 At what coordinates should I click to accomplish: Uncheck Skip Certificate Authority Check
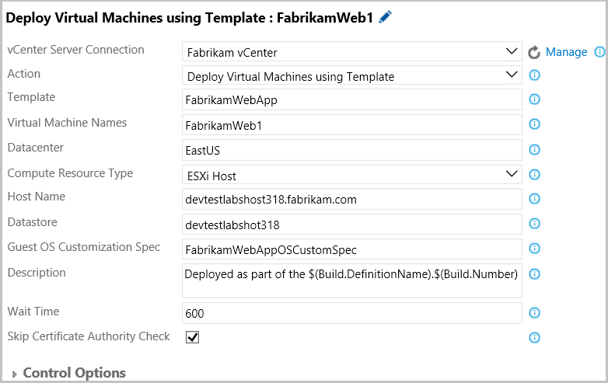(x=192, y=337)
